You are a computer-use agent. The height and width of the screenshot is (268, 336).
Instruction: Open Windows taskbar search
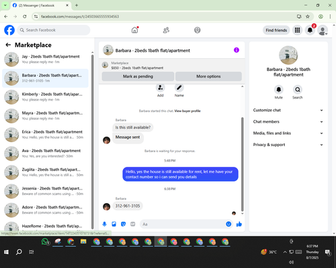[x=19, y=252]
